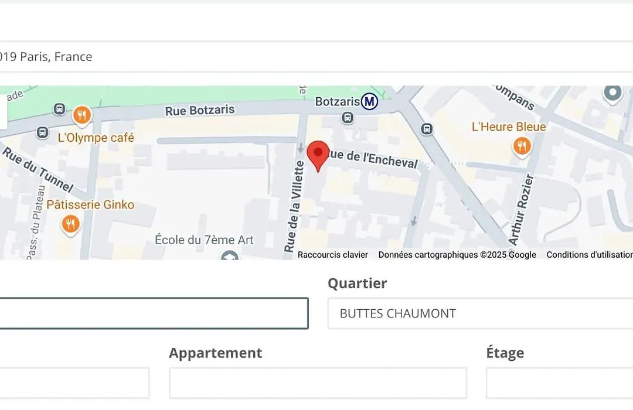Open Pâtisserie Ginko restaurant marker

coord(71,224)
